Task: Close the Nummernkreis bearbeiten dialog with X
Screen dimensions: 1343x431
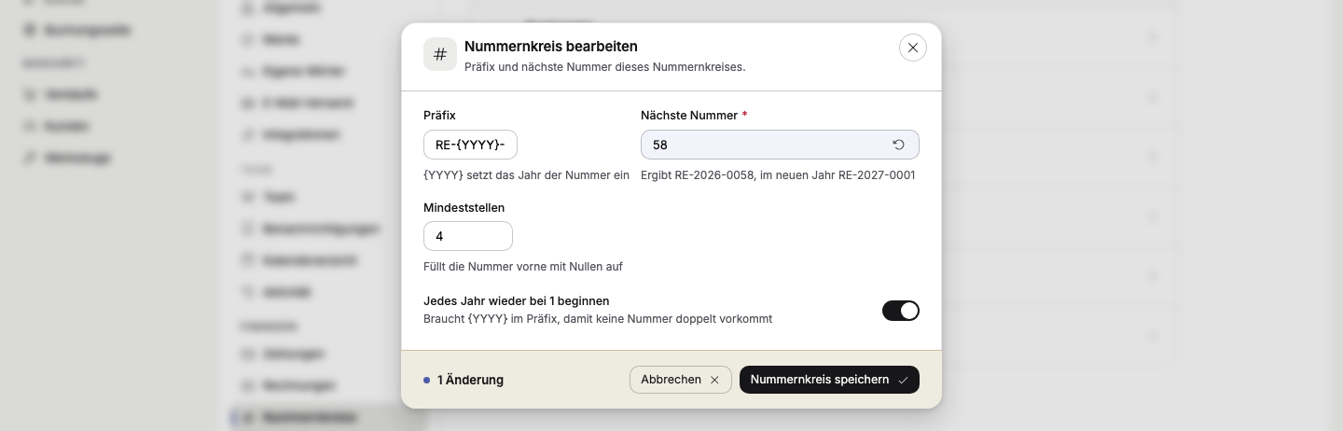Action: coord(912,48)
